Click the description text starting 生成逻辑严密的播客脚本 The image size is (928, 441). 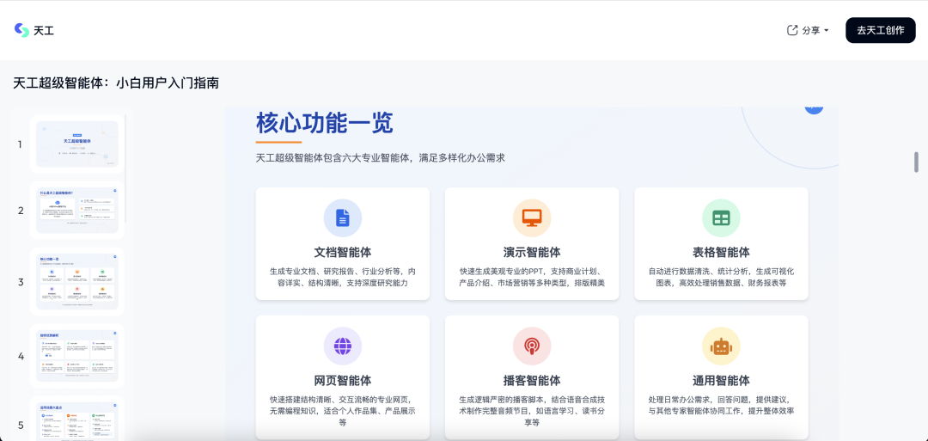point(532,411)
